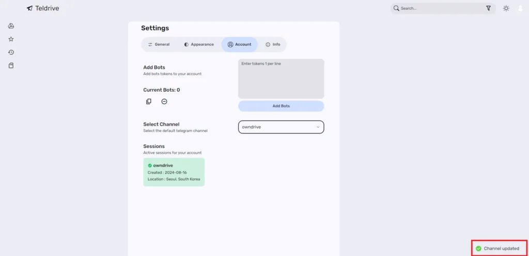Open the Storage icon in sidebar

[x=11, y=65]
